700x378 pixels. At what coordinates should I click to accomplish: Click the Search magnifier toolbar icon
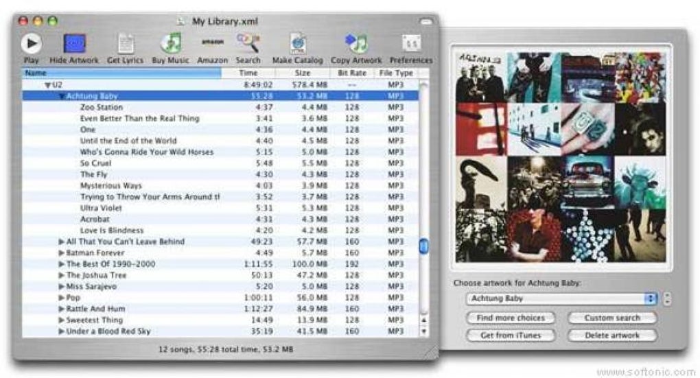coord(248,43)
